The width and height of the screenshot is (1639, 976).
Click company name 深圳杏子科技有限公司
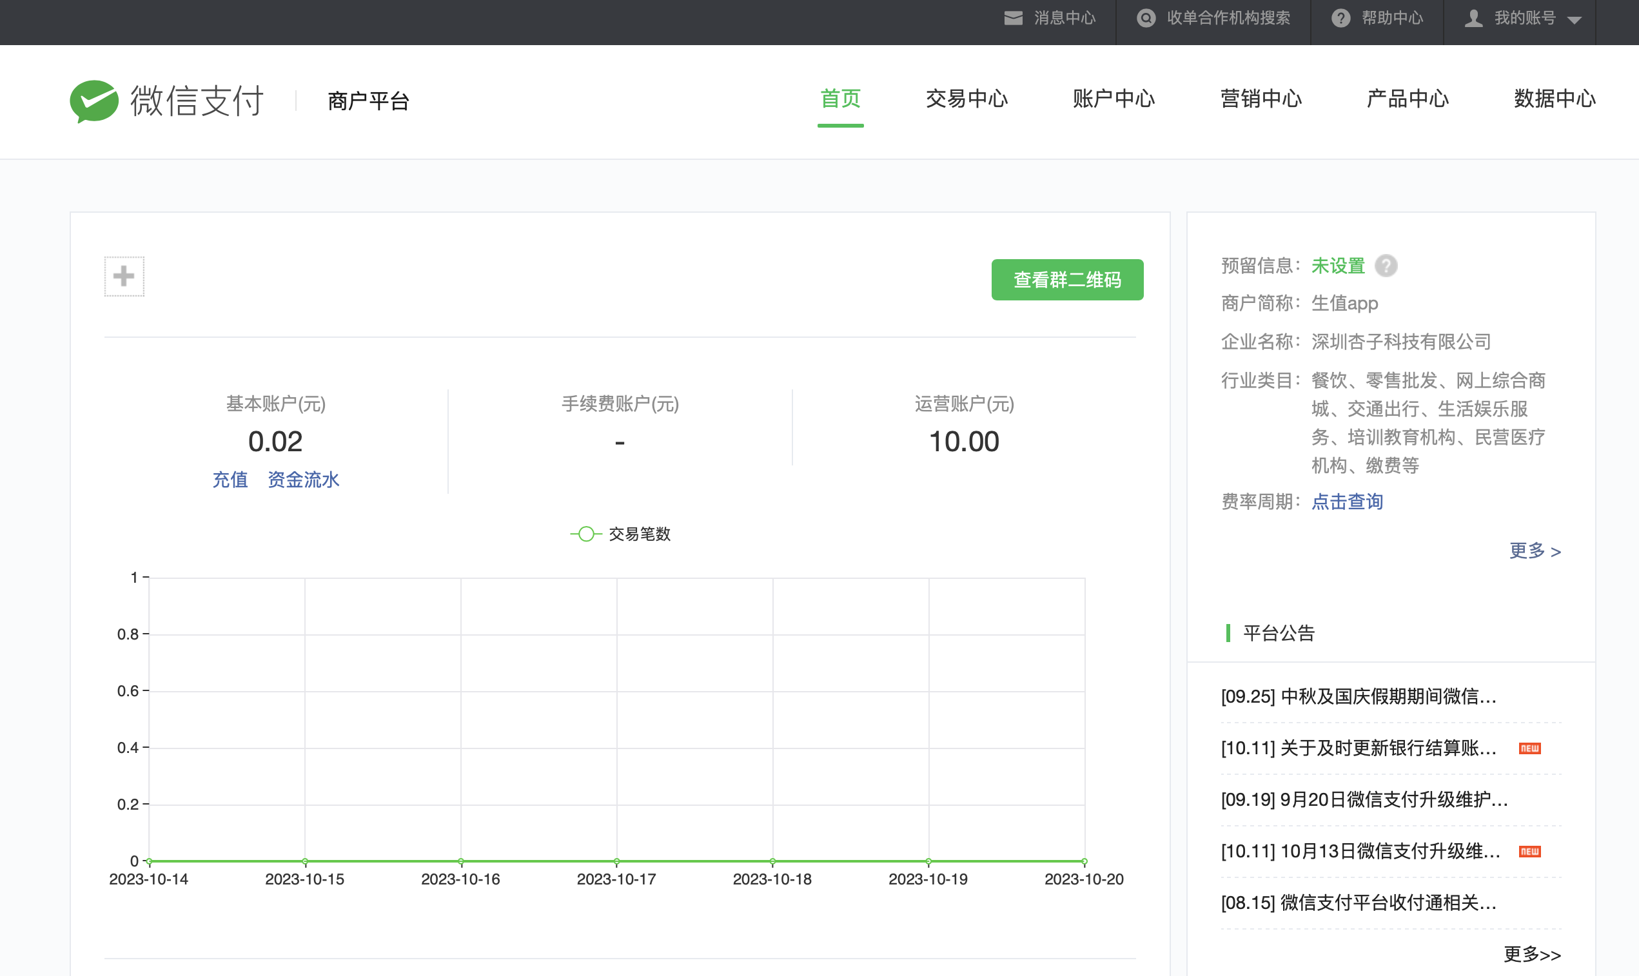pyautogui.click(x=1401, y=342)
